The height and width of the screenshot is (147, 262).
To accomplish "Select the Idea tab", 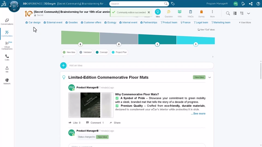I will point(158,13).
